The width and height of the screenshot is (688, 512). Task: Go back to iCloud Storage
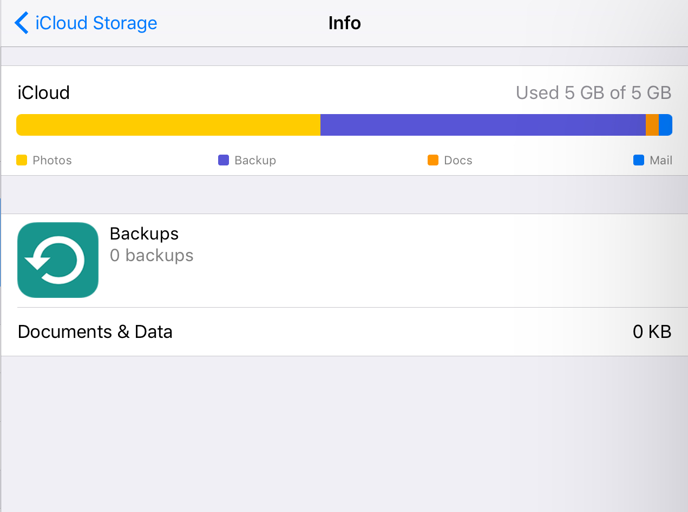pos(96,23)
